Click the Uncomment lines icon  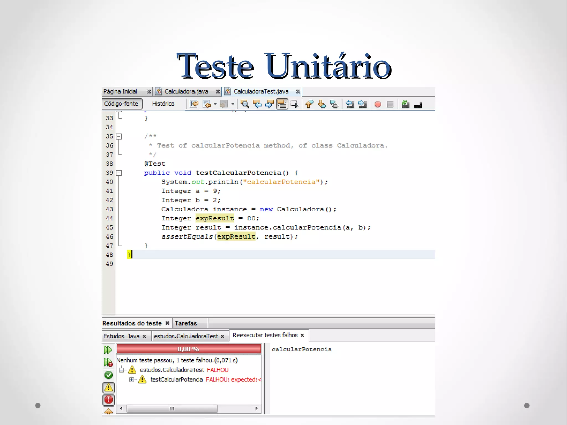418,105
